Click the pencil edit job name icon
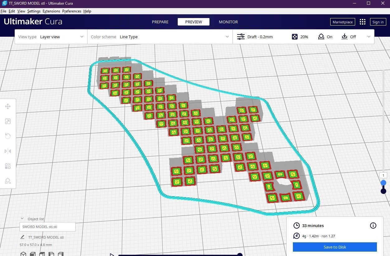Image resolution: width=390 pixels, height=256 pixels. click(x=22, y=237)
